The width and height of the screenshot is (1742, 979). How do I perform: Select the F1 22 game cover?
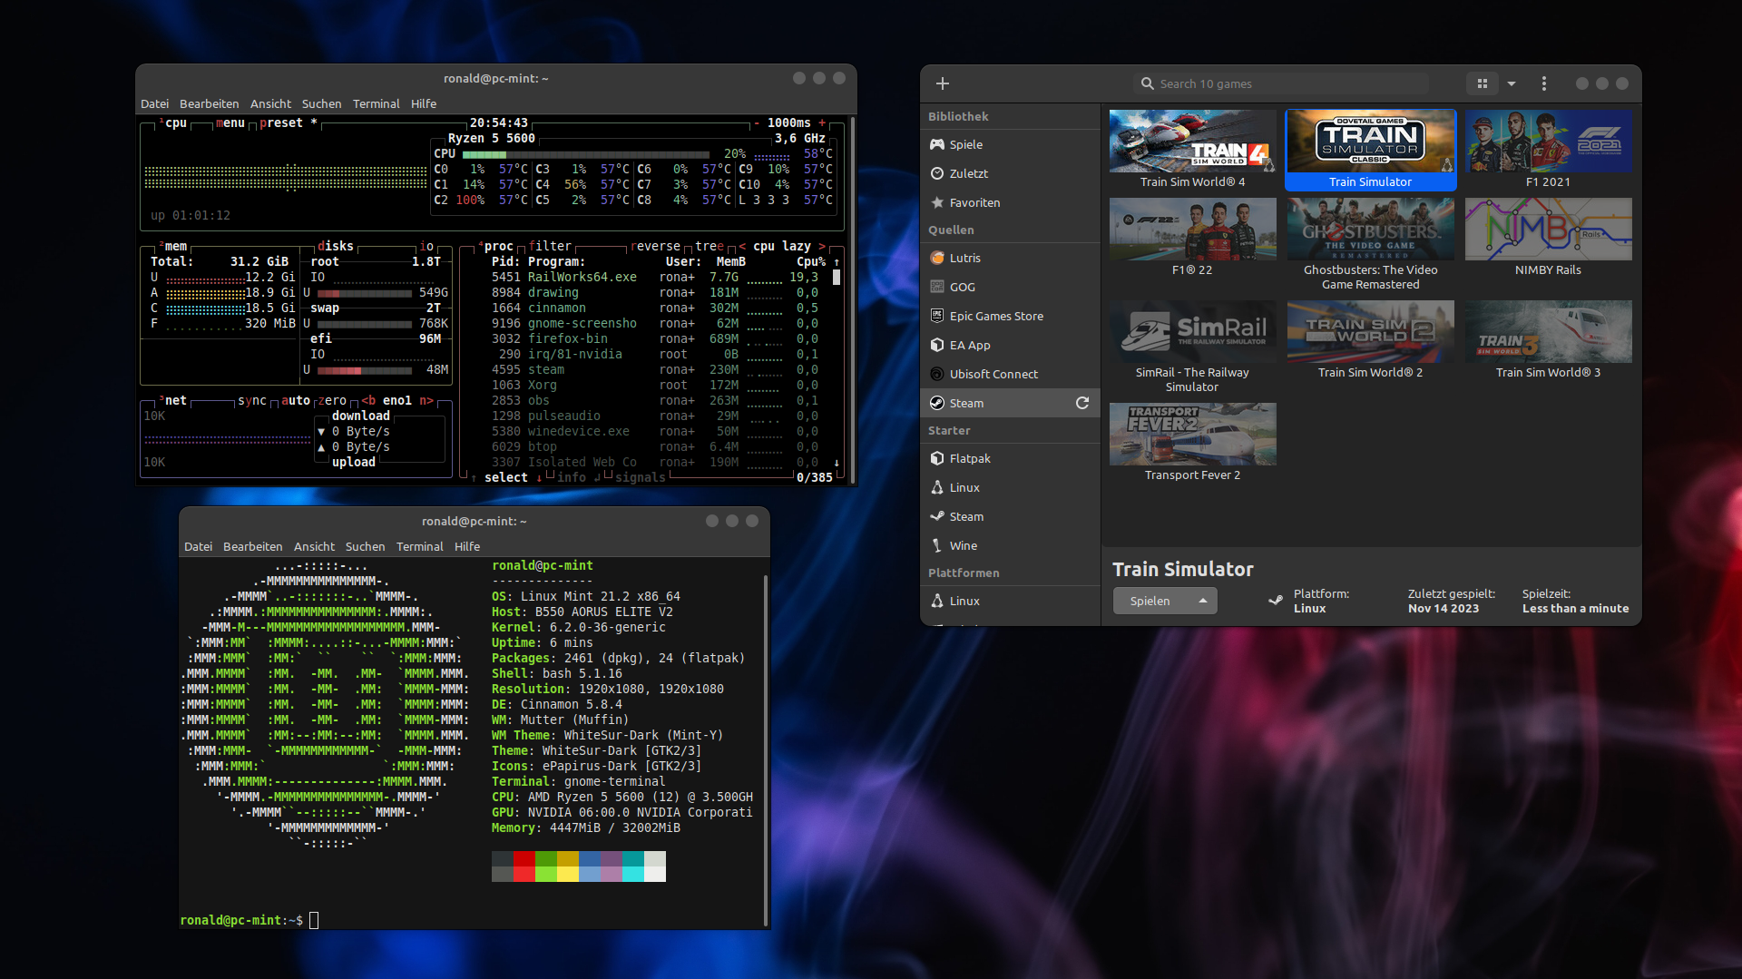(x=1192, y=230)
